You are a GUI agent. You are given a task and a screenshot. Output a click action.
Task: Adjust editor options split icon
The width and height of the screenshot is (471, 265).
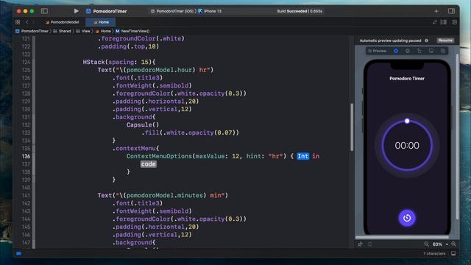pyautogui.click(x=443, y=22)
